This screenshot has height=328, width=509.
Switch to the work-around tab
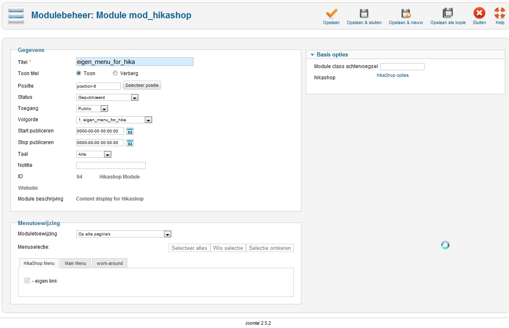pos(109,263)
